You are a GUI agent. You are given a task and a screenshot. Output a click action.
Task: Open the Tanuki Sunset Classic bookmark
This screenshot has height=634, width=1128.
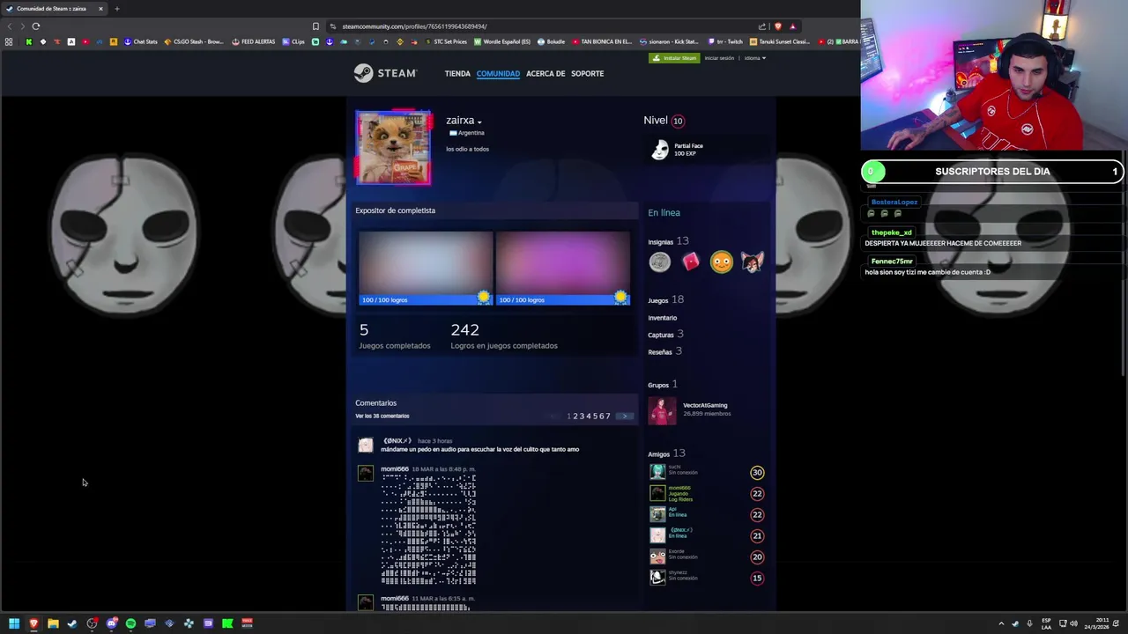(x=780, y=41)
